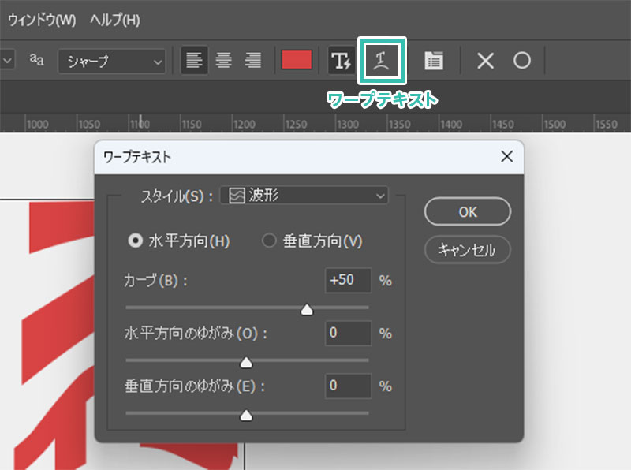Open the ウィンドウ(W) menu
This screenshot has width=631, height=470.
click(42, 20)
